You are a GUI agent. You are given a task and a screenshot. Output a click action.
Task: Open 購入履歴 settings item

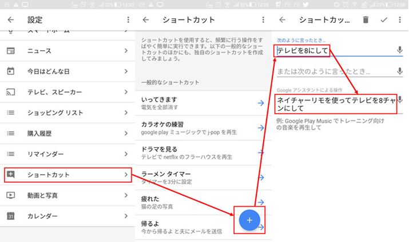coord(67,133)
